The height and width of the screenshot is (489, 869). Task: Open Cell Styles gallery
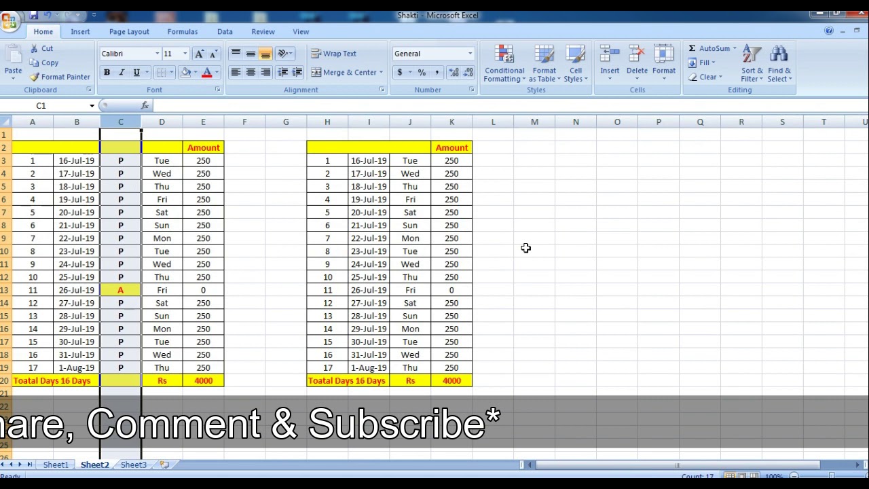[x=575, y=64]
